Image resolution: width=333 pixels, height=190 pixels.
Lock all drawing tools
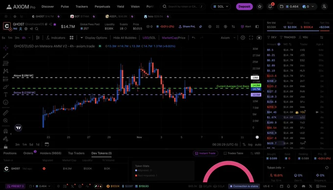[5, 147]
